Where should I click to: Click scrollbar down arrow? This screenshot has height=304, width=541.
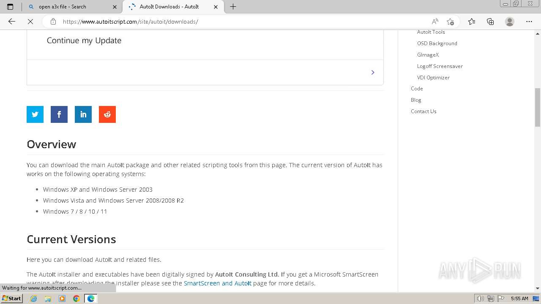coord(538,288)
